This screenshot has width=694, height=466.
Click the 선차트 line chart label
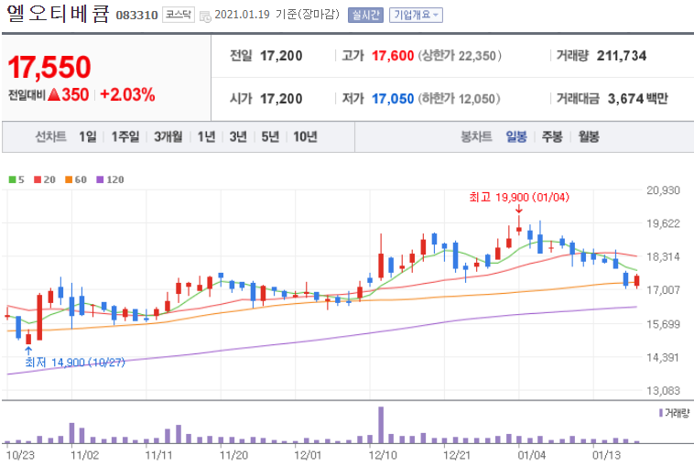point(51,136)
